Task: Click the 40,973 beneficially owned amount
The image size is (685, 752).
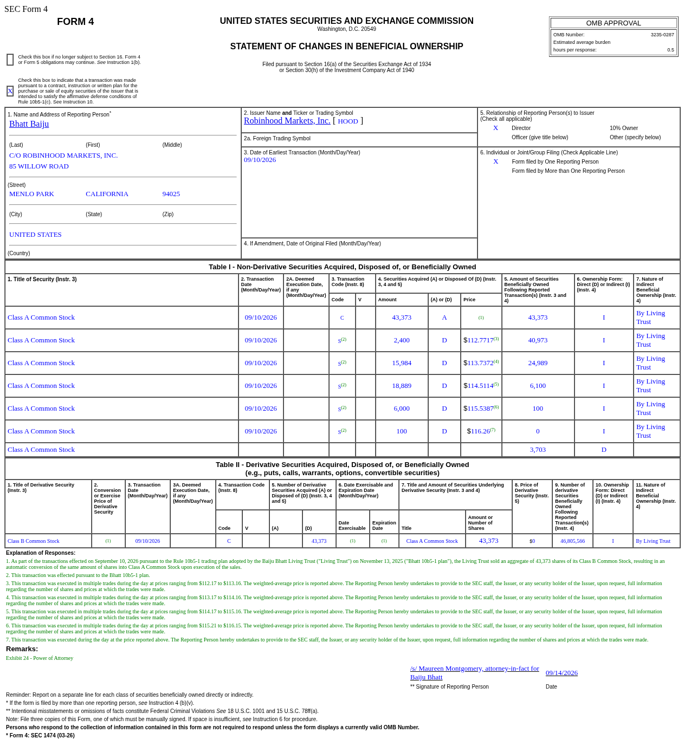Action: (538, 340)
